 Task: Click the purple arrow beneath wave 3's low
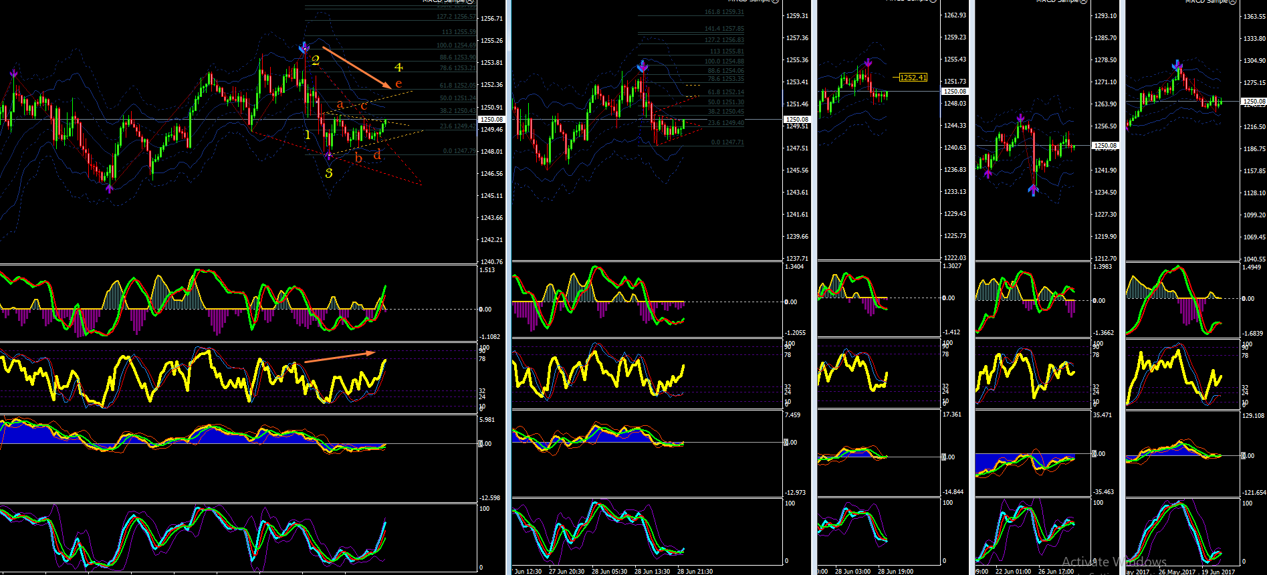(328, 156)
